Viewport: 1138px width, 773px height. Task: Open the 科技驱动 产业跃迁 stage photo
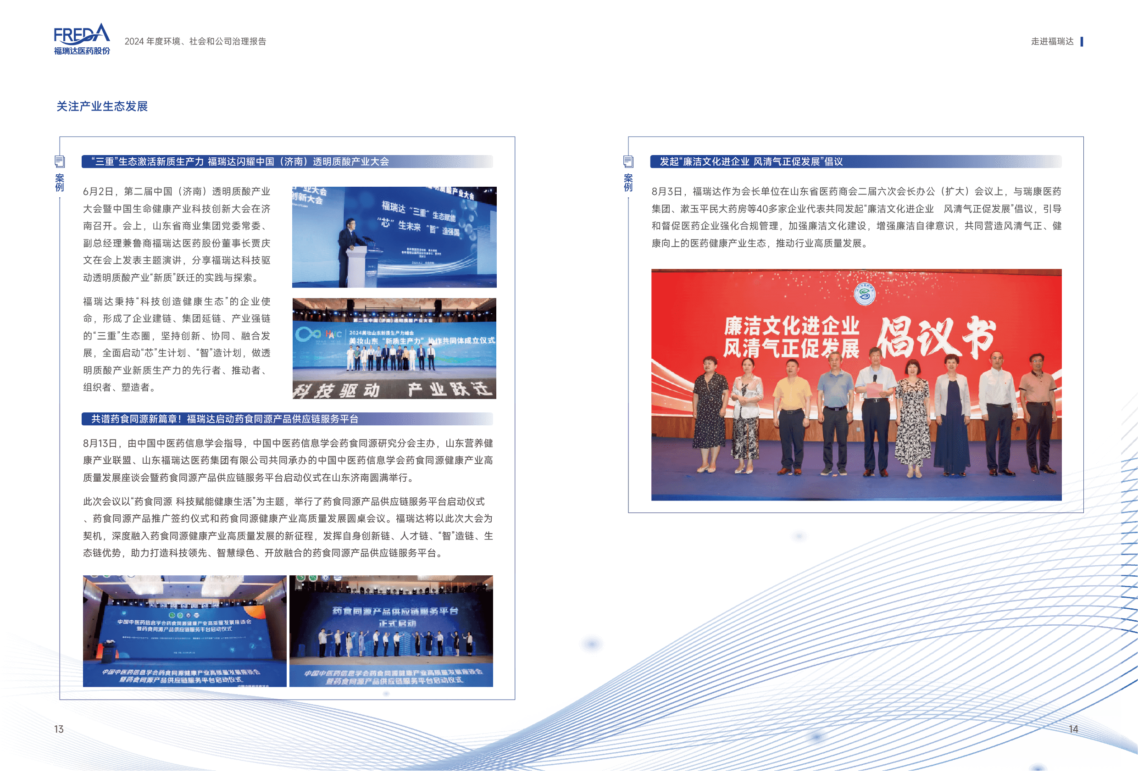click(x=394, y=348)
